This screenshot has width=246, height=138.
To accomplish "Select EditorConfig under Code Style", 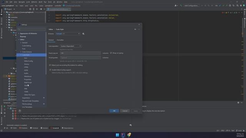I will [28, 61].
